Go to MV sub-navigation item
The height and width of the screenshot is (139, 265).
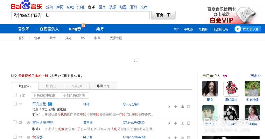(83, 38)
